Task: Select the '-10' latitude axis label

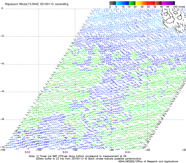Action: coord(2,147)
